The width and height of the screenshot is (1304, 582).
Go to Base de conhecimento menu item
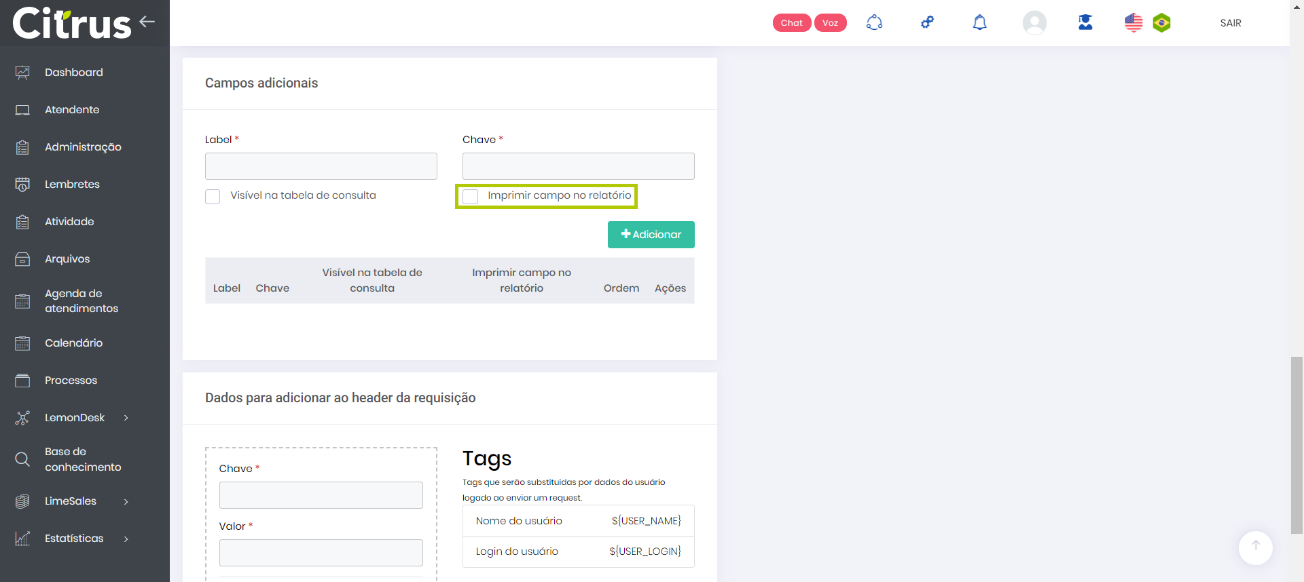[x=82, y=459]
